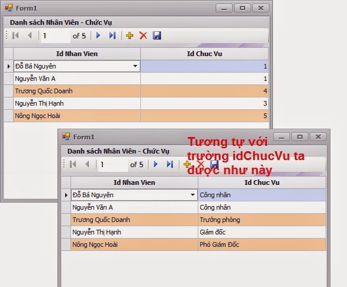
Task: Minimize the back Form1 window
Action: pyautogui.click(x=224, y=8)
